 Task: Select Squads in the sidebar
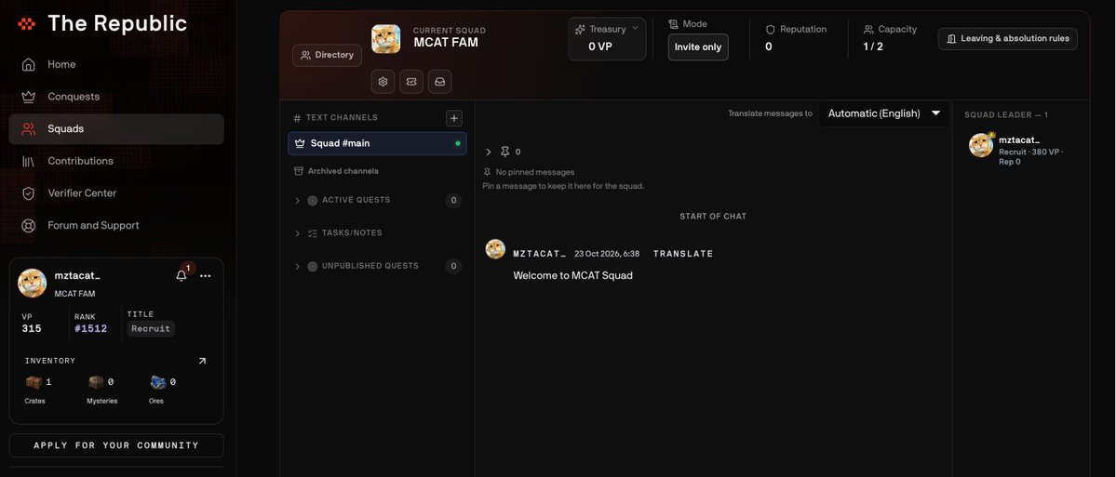click(116, 128)
